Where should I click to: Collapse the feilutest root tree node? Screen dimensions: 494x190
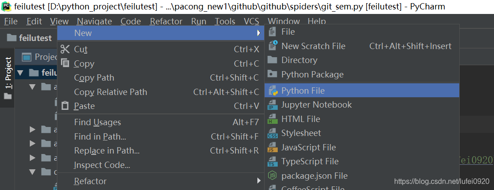20,73
